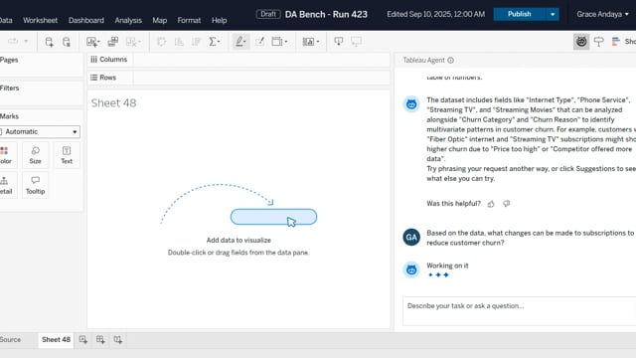Click the Draft status badge
This screenshot has height=358, width=636.
click(x=268, y=14)
